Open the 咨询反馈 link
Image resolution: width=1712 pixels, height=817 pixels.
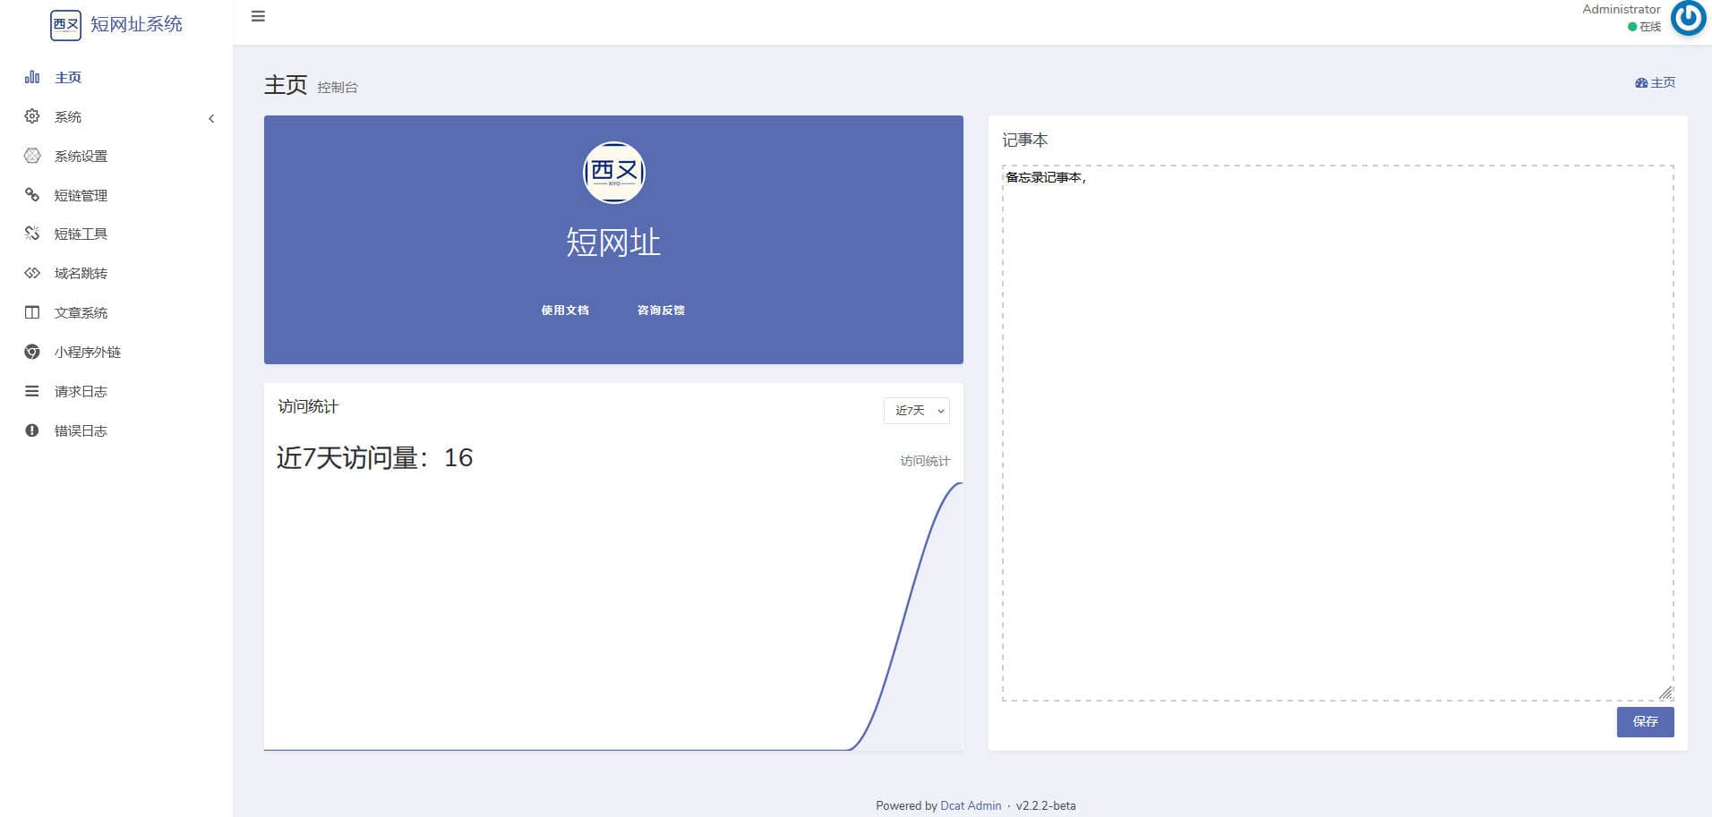pos(661,311)
